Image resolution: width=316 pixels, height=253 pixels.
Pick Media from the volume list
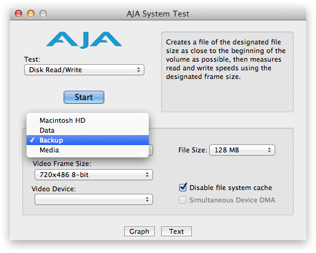88,150
